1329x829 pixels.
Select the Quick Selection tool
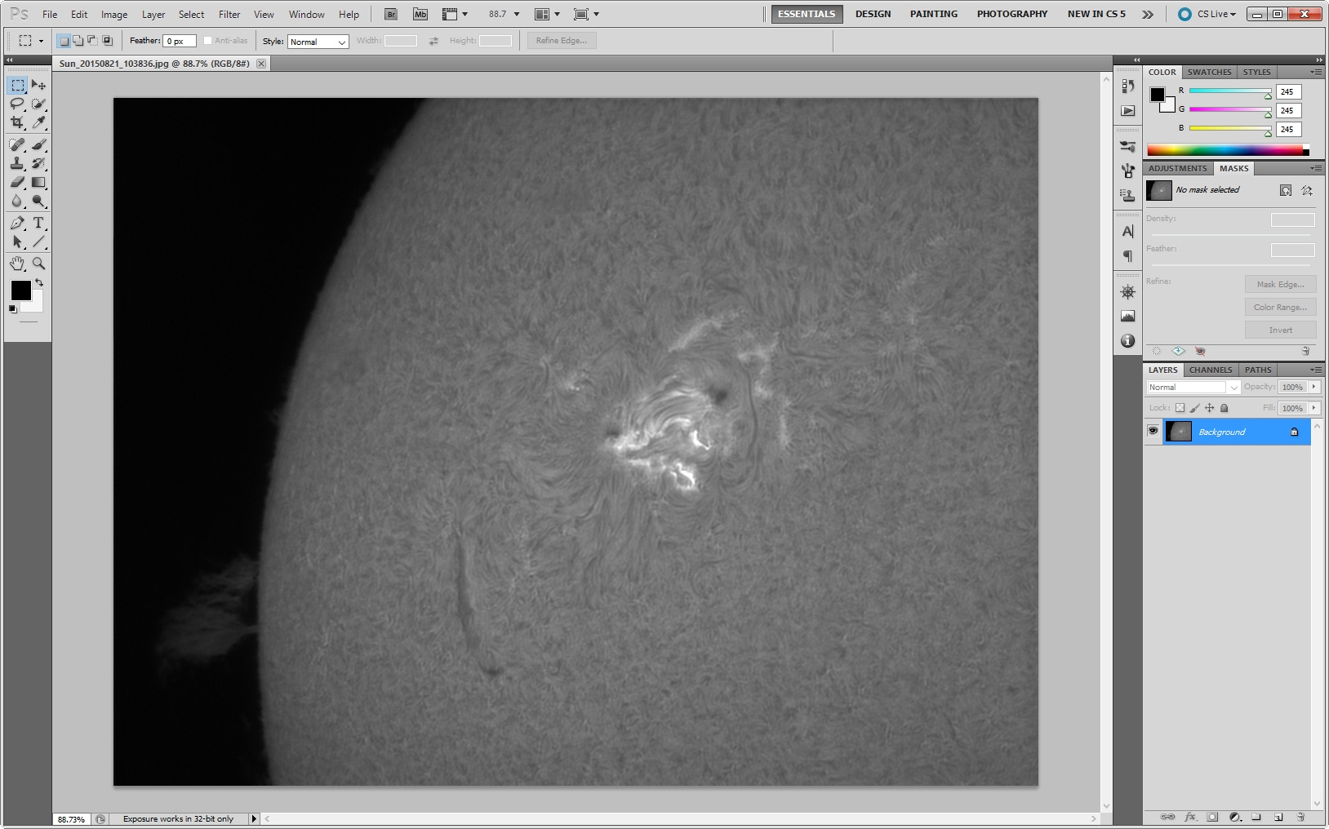click(38, 104)
